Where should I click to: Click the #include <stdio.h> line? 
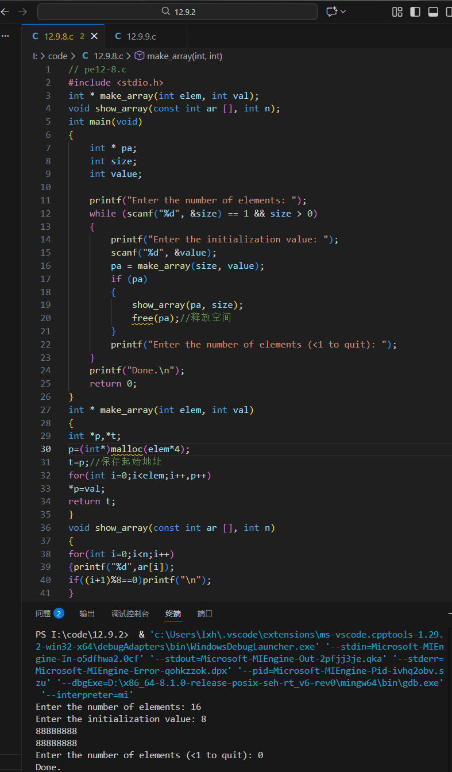point(116,82)
